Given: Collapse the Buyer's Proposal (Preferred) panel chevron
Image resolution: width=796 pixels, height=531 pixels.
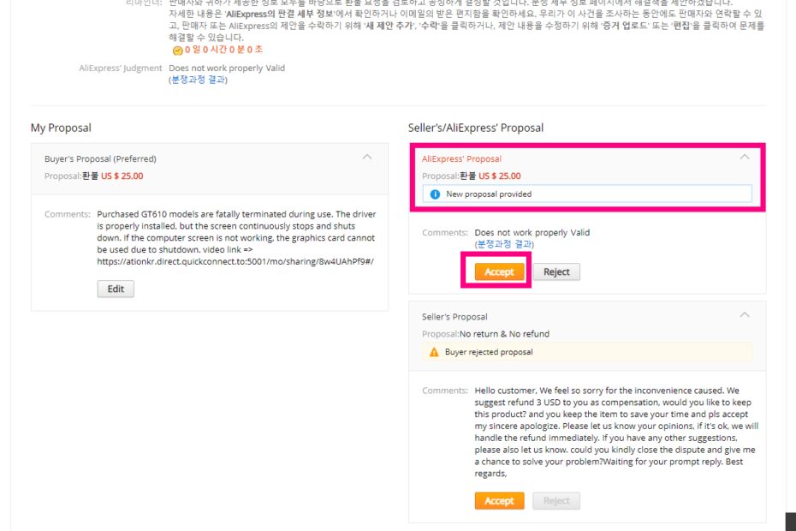Looking at the screenshot, I should [367, 157].
